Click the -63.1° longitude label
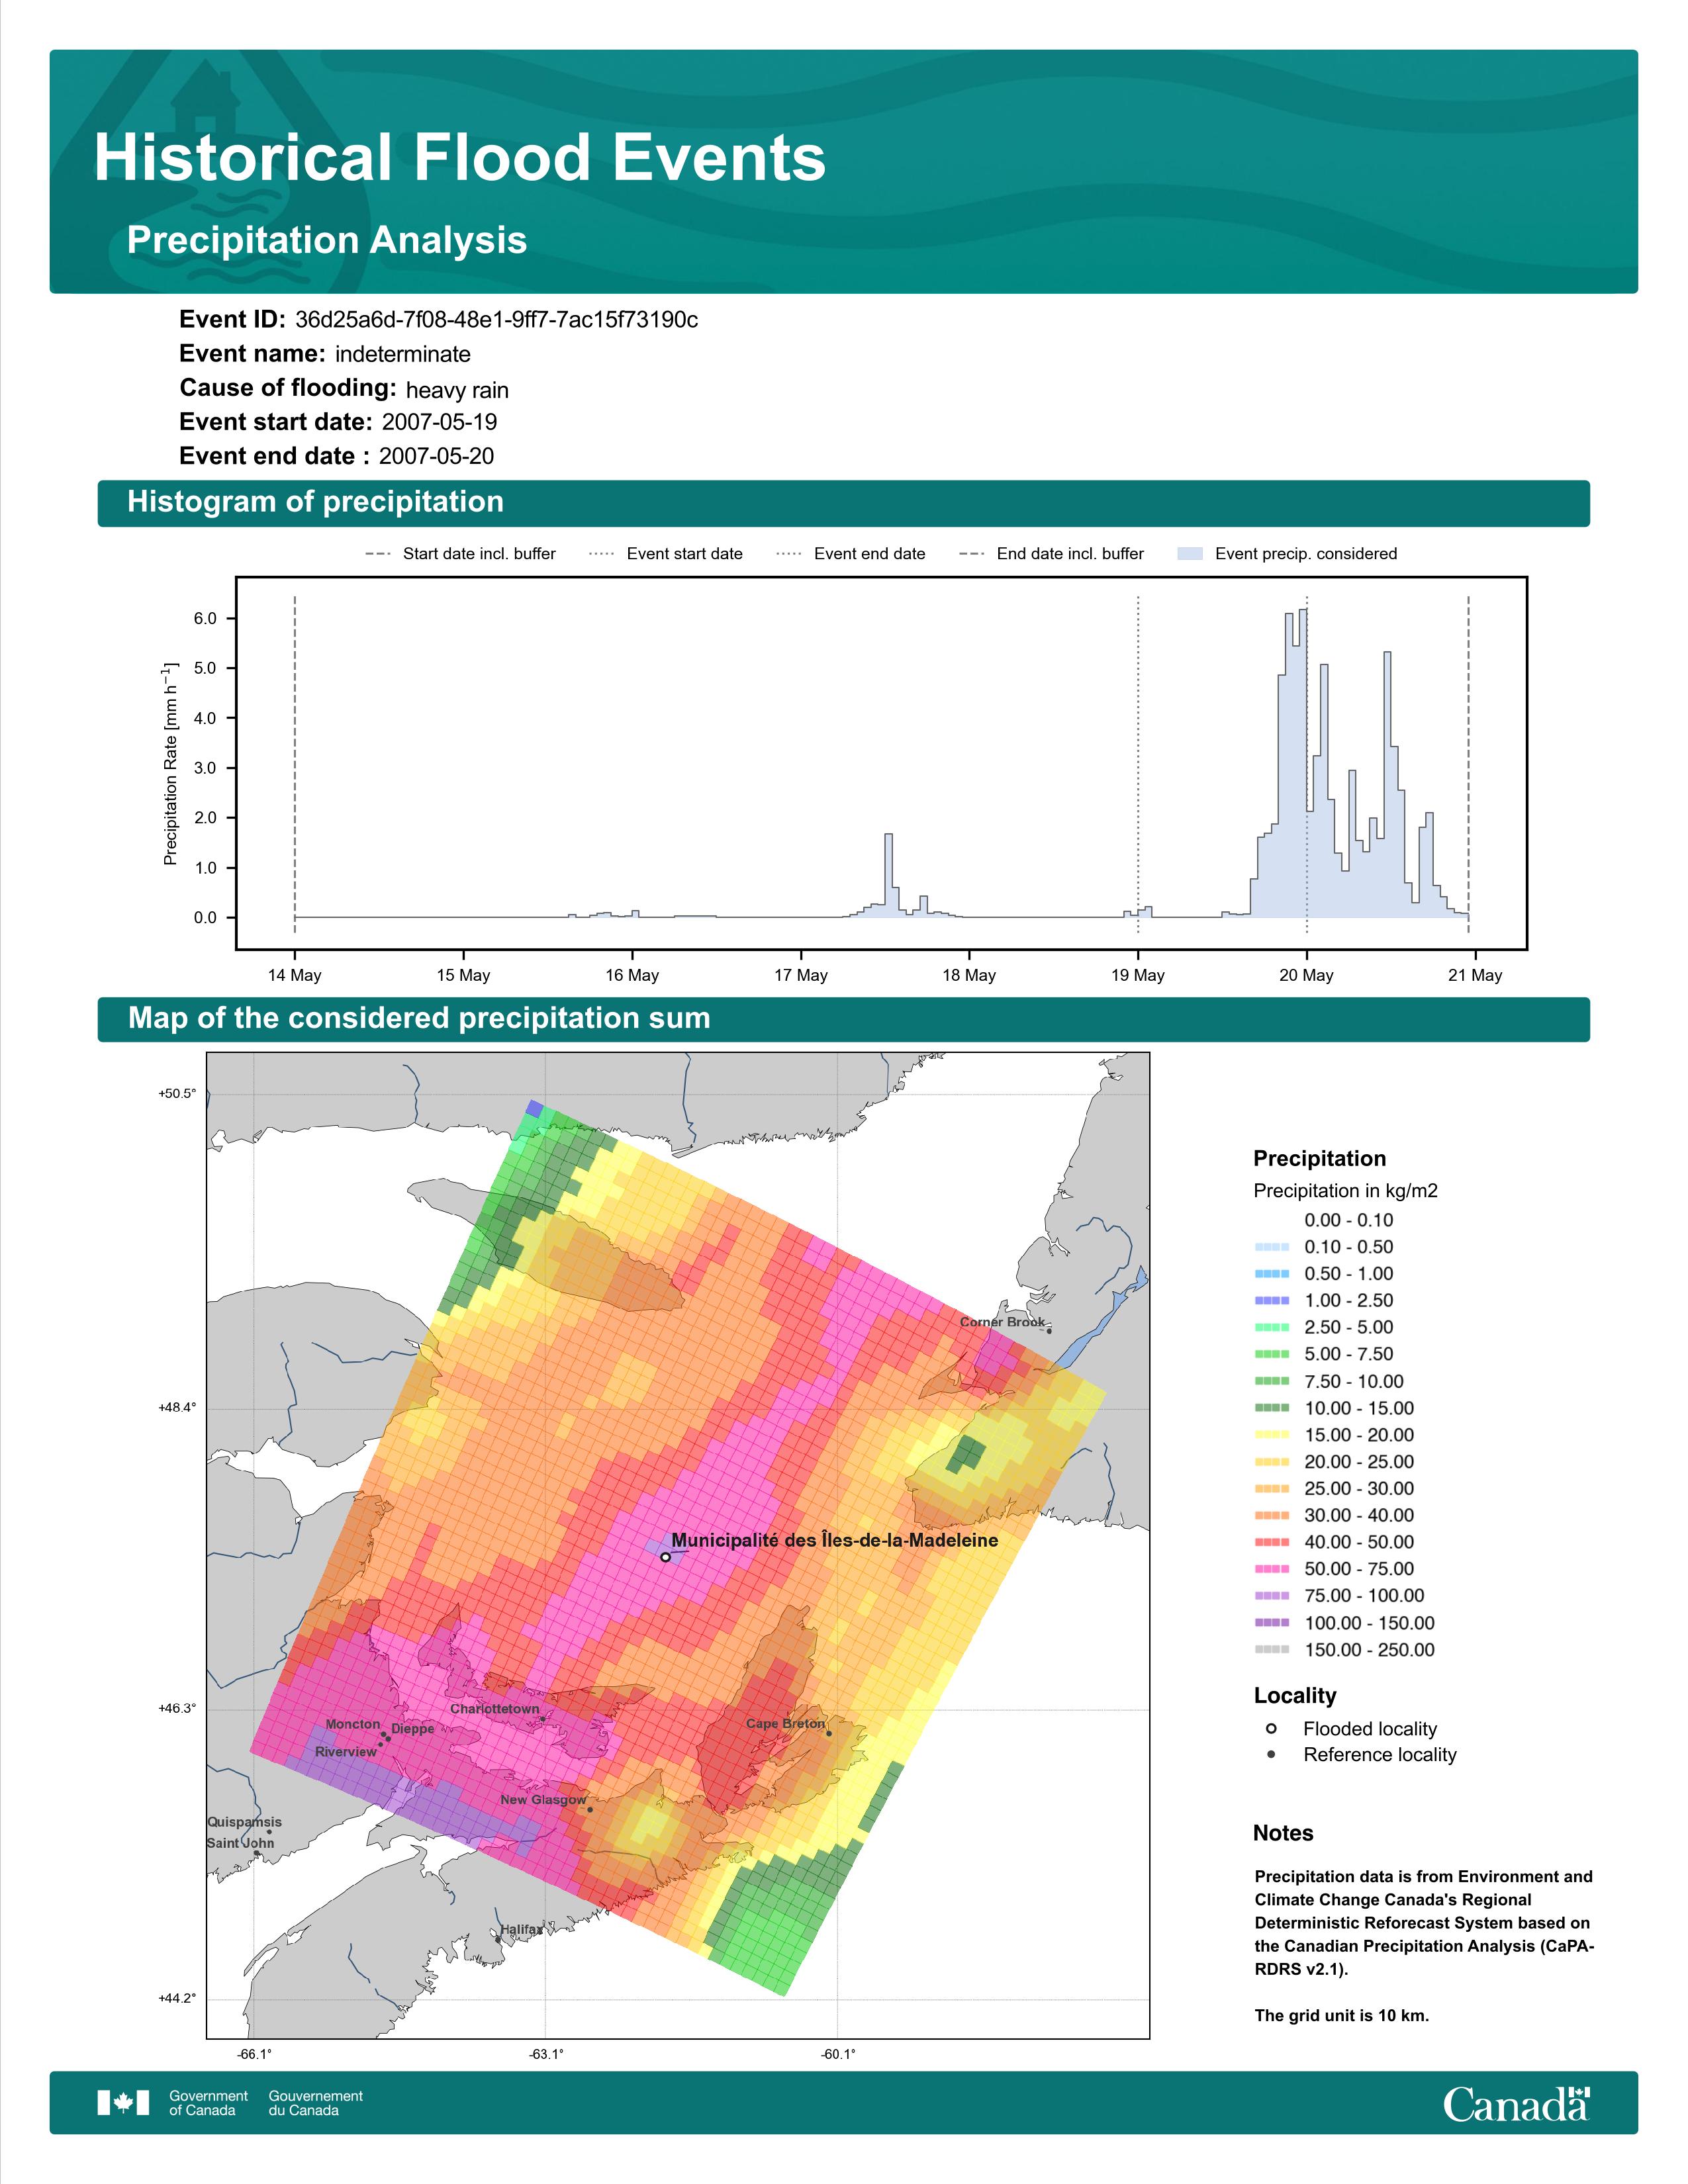1688x2184 pixels. coord(546,2054)
